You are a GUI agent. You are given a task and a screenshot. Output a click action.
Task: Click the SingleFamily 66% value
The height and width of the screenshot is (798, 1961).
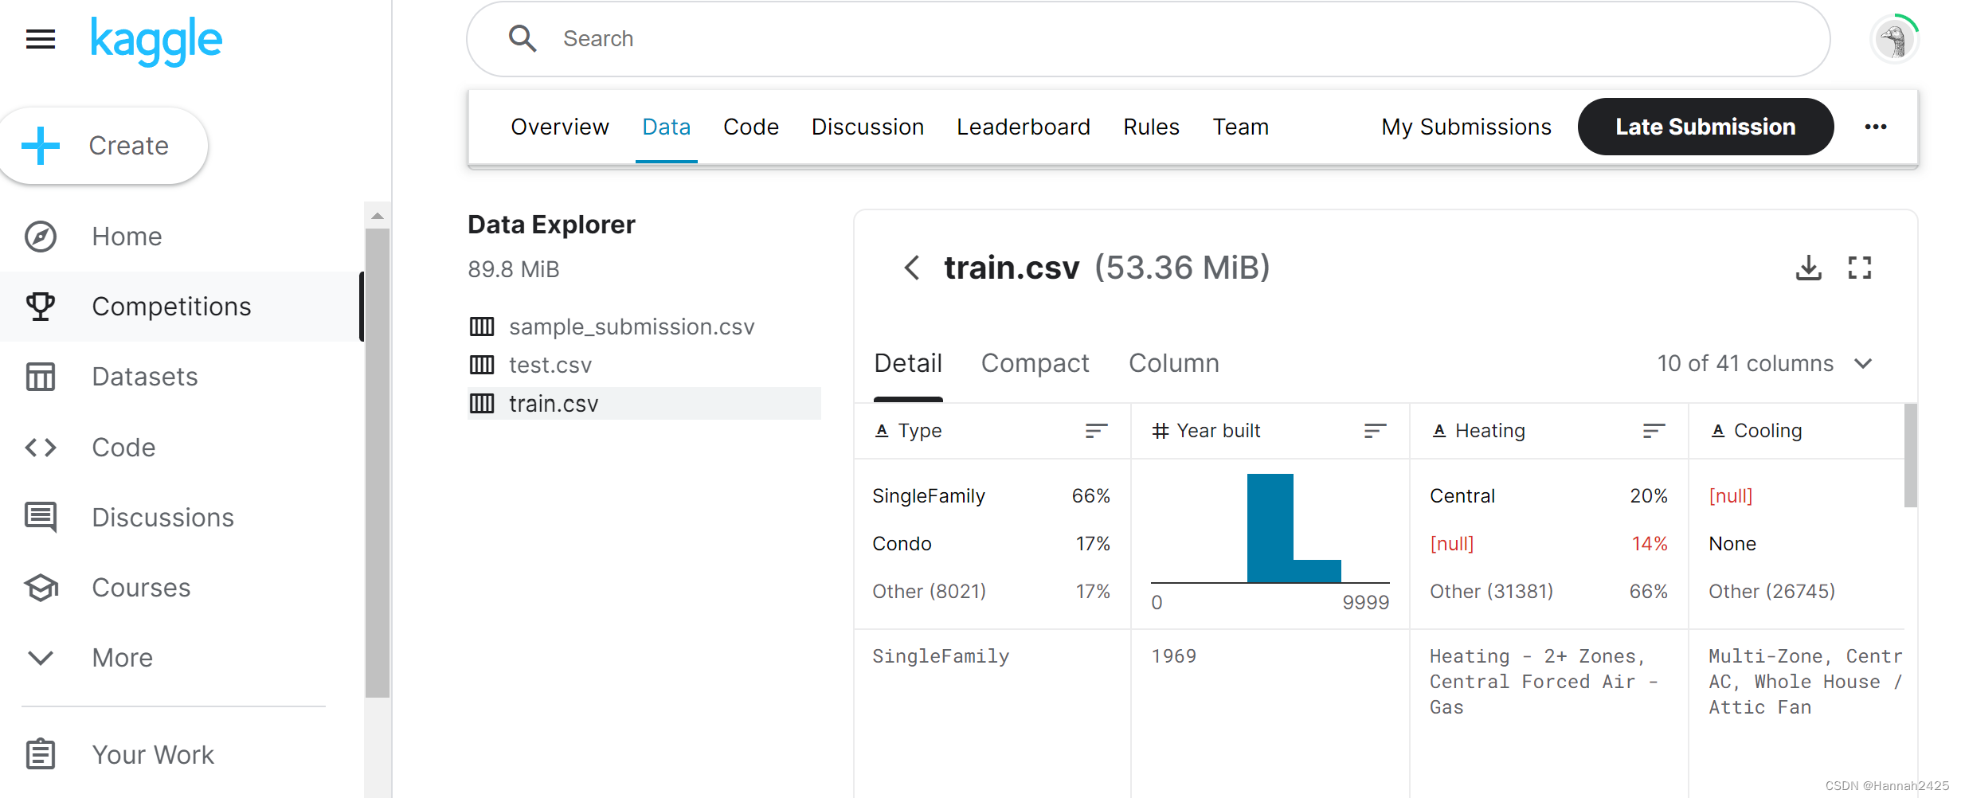[991, 496]
